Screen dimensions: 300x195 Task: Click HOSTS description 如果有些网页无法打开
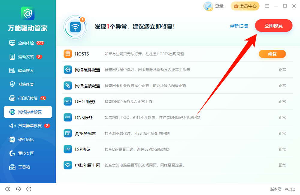click(144, 54)
